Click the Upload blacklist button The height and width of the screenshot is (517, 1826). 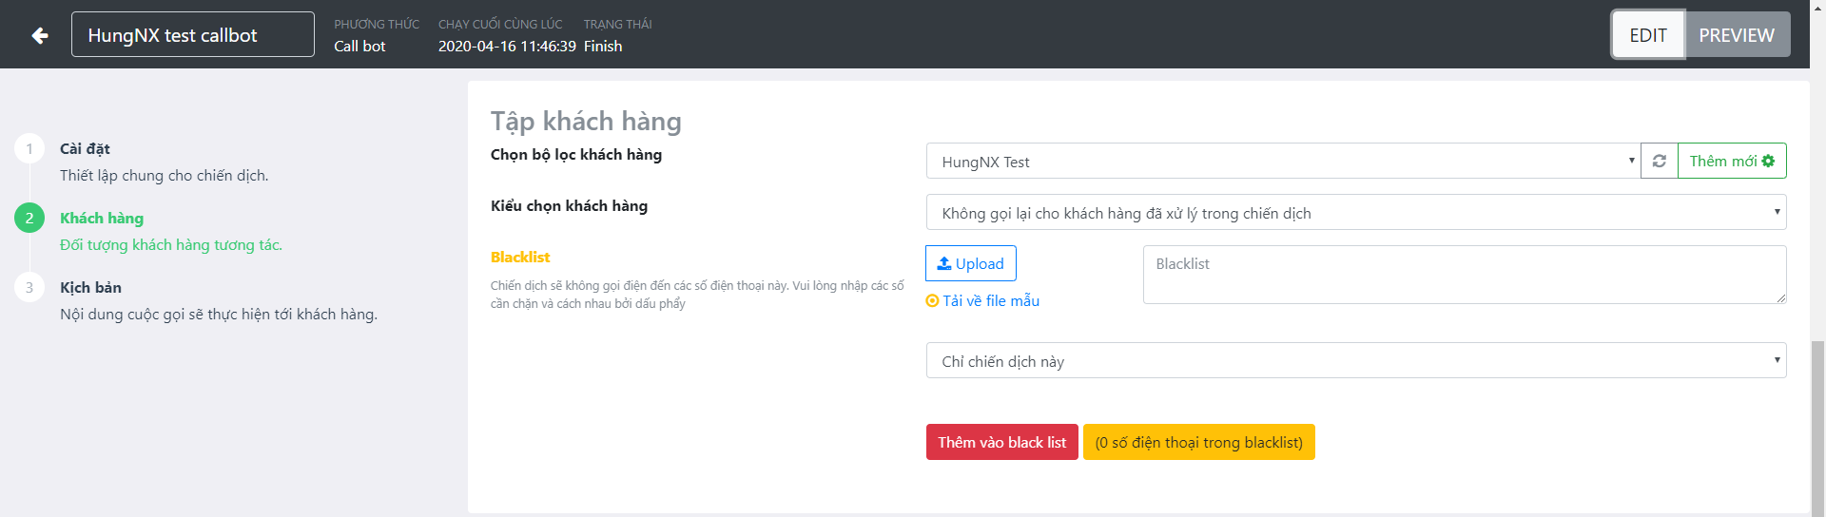point(970,263)
